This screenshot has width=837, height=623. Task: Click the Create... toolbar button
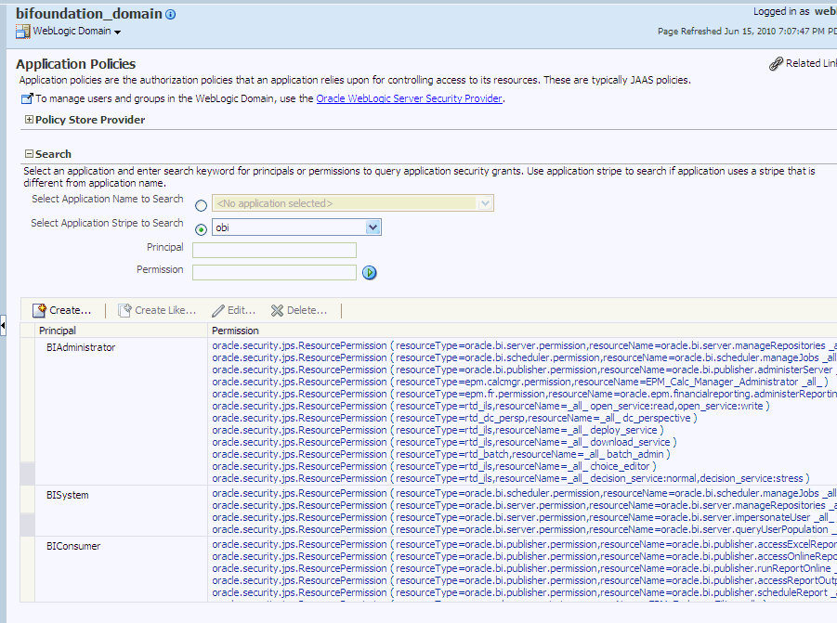62,310
